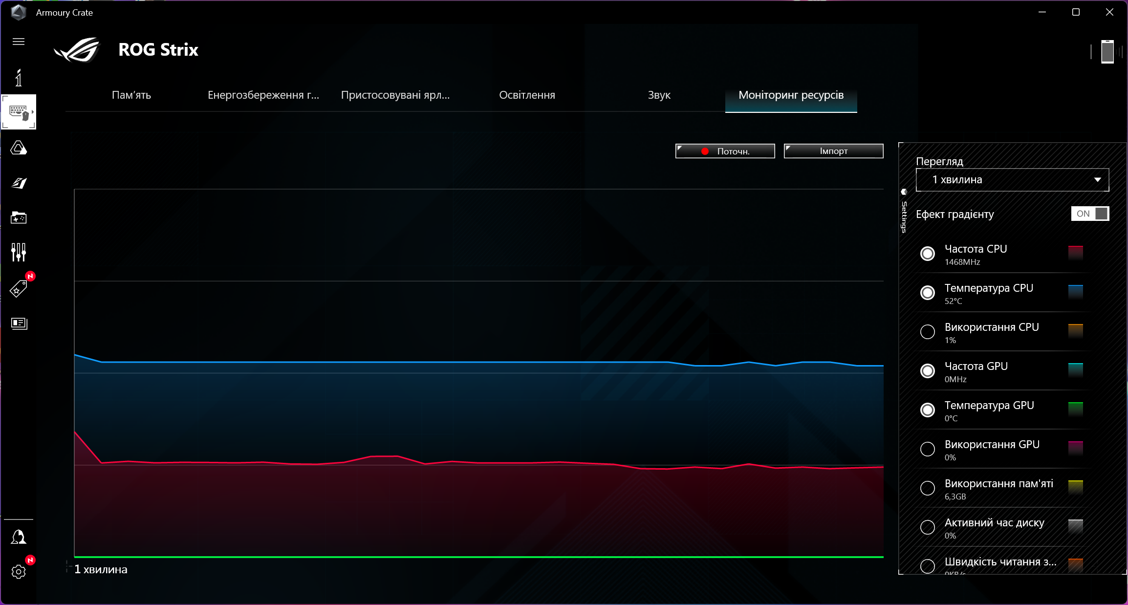Open the user account profile icon

(19, 537)
